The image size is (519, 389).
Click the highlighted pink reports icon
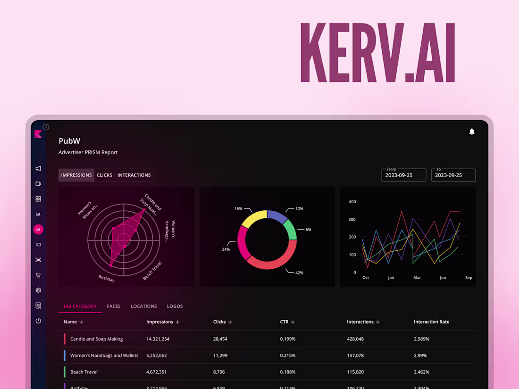point(38,229)
